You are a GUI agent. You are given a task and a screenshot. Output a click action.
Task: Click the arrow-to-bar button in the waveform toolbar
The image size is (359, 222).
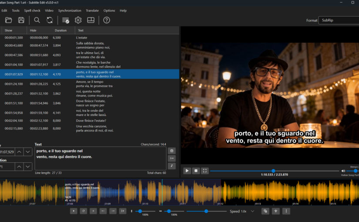pyautogui.click(x=123, y=211)
